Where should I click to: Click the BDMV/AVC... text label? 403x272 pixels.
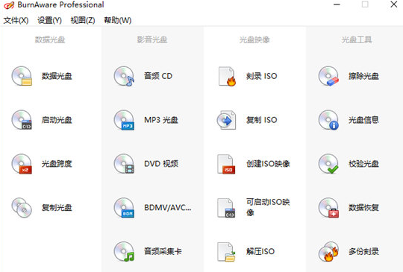(168, 208)
